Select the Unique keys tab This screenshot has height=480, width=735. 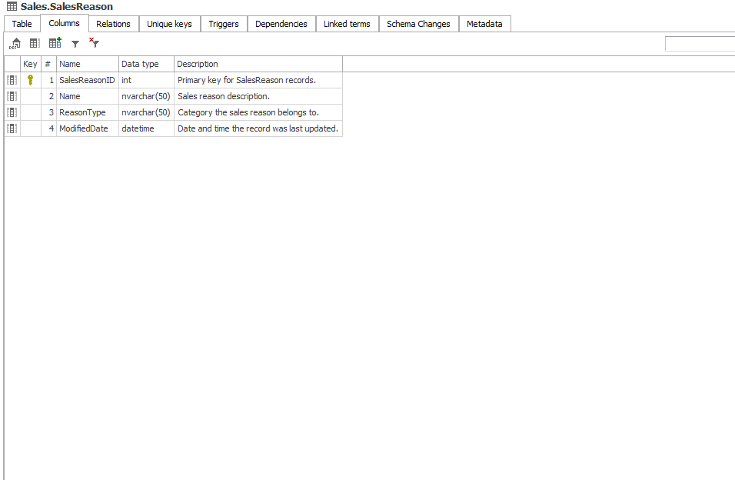[169, 24]
